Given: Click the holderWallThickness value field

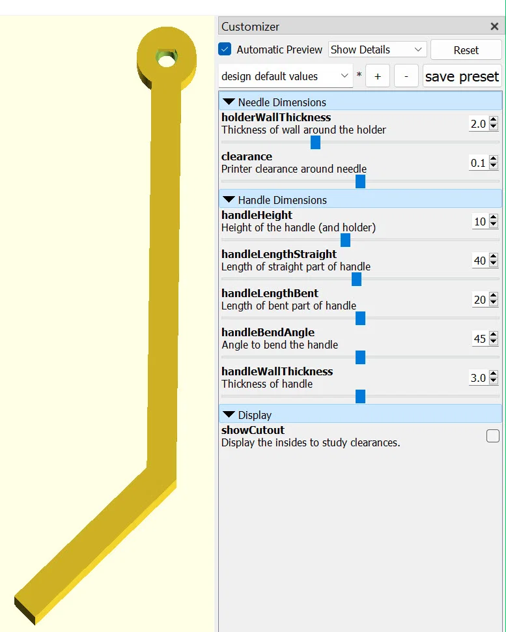Looking at the screenshot, I should 478,124.
